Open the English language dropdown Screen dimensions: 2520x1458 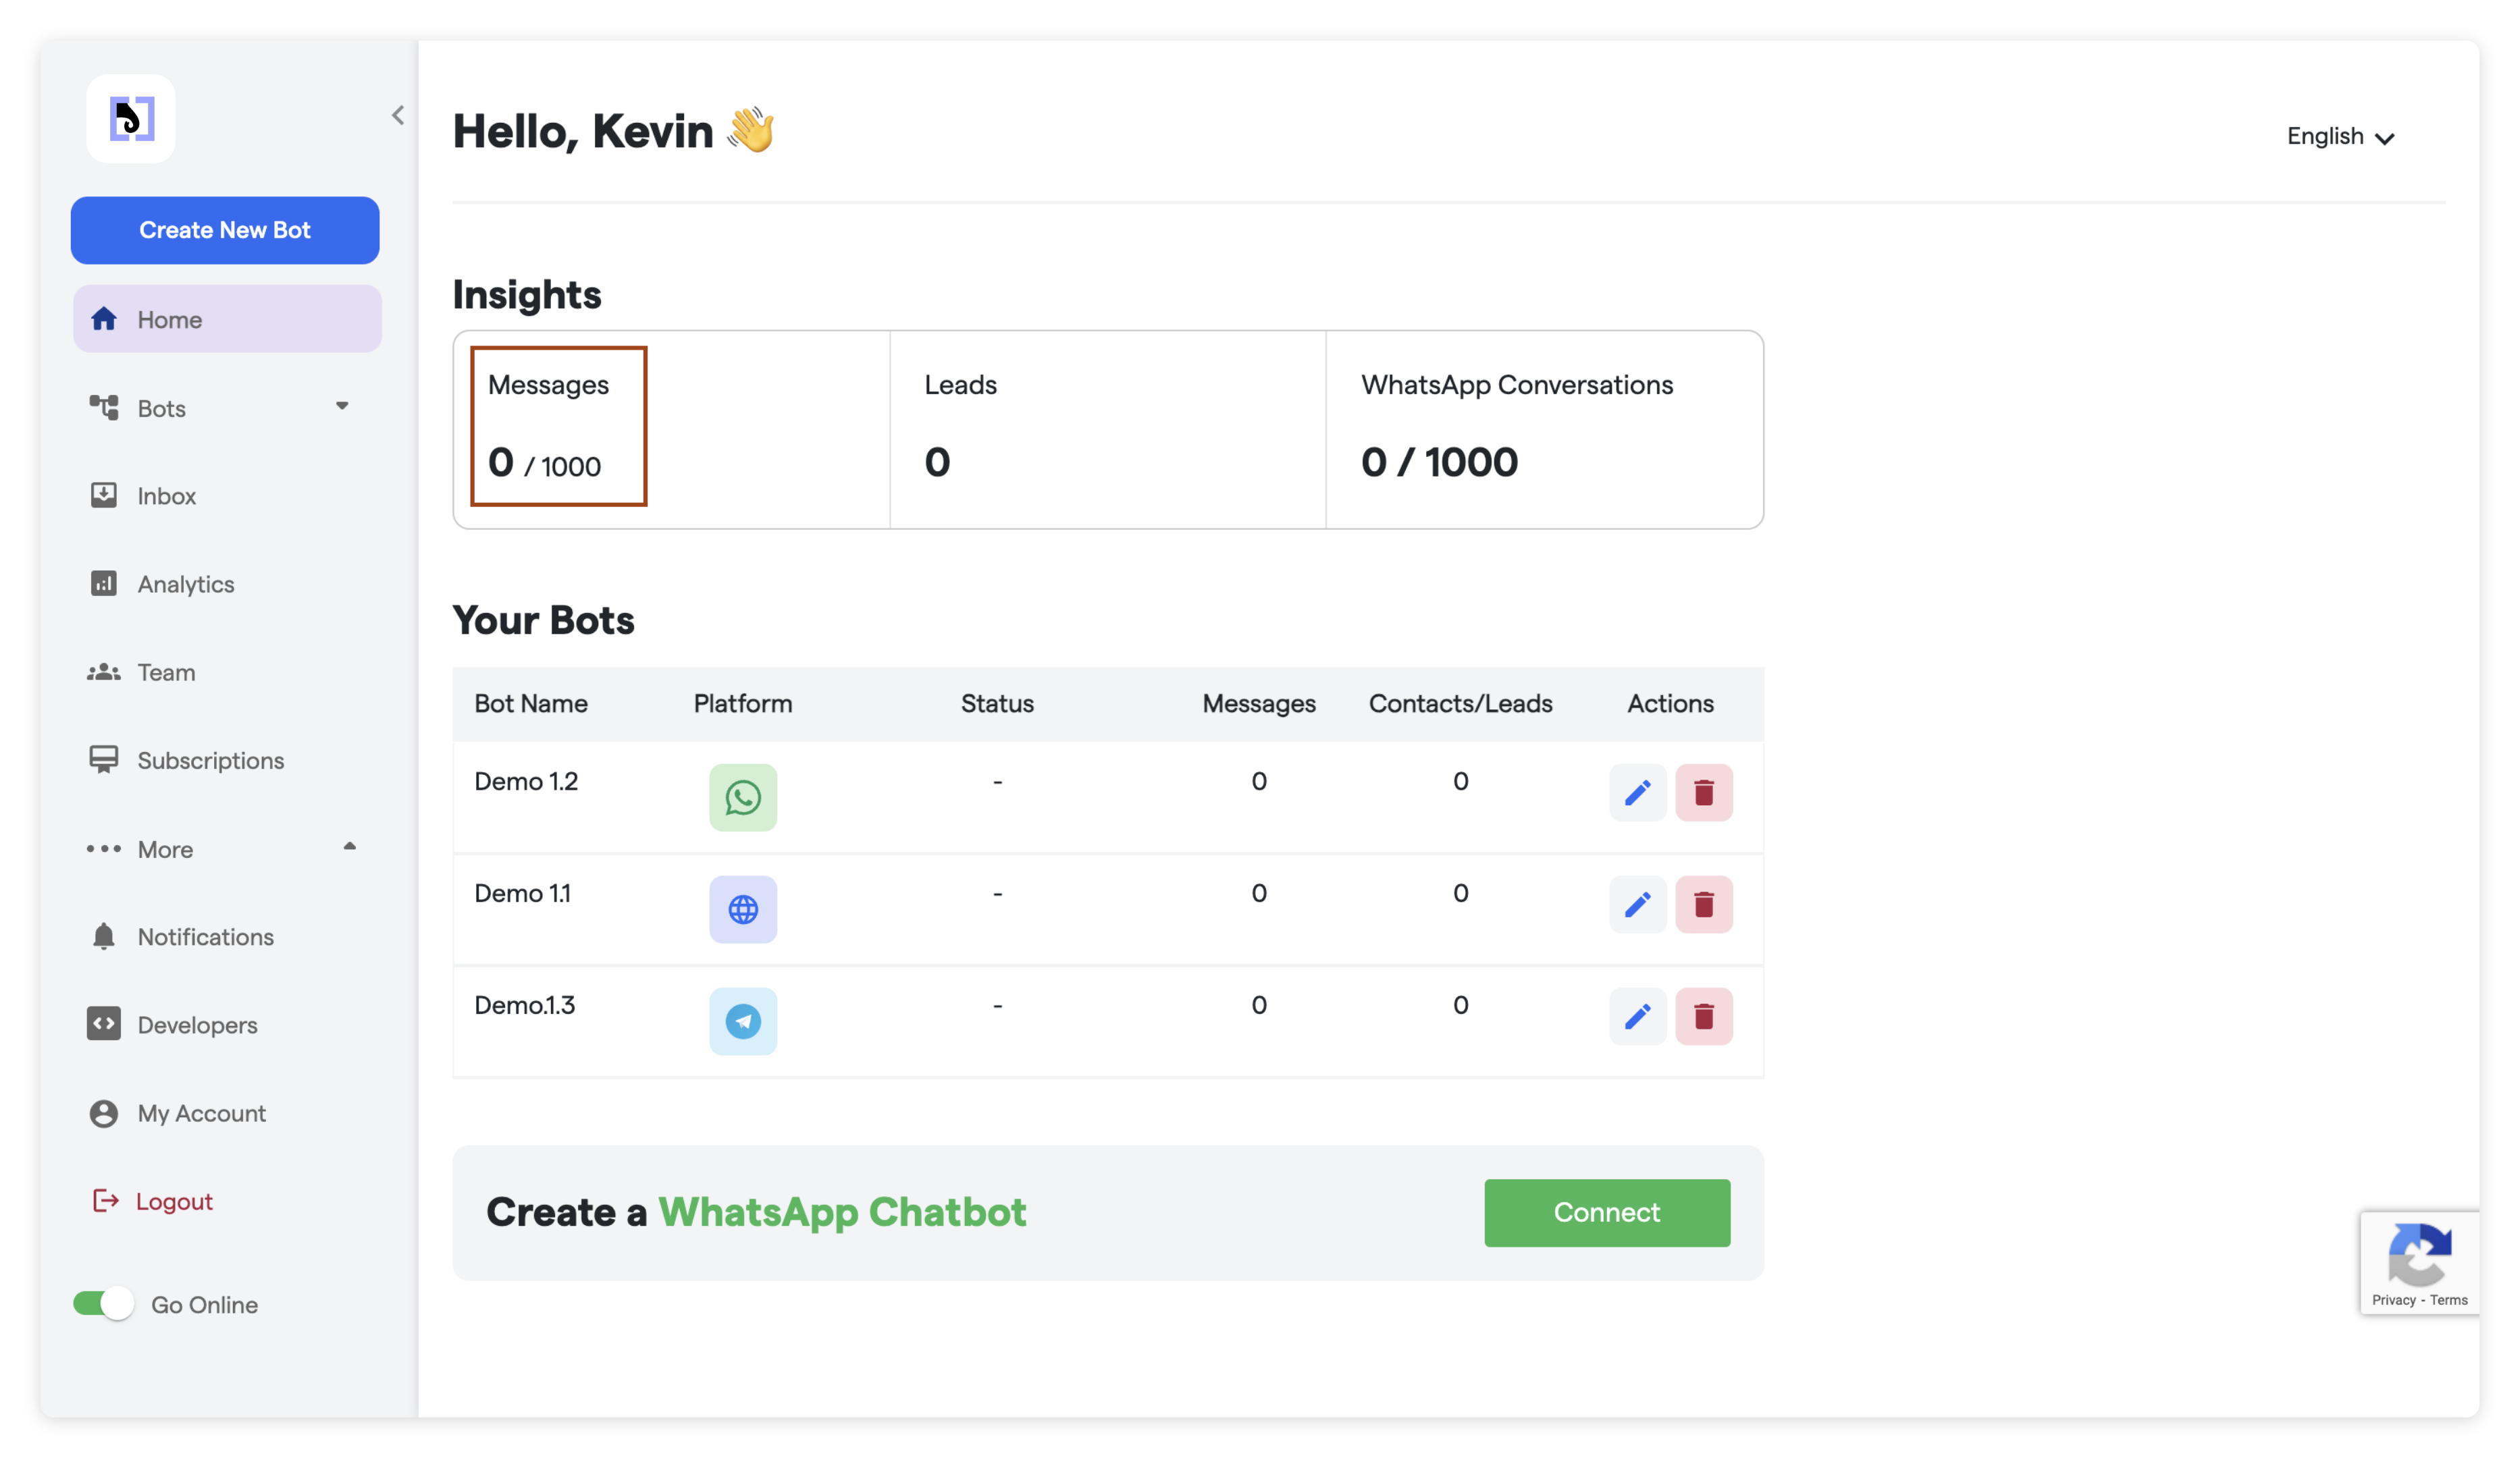click(x=2340, y=137)
